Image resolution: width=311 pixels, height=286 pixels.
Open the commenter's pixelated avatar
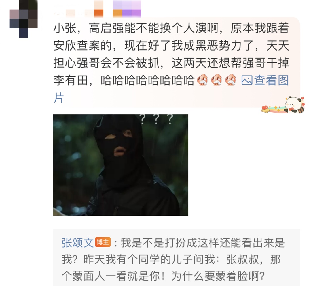click(x=24, y=19)
